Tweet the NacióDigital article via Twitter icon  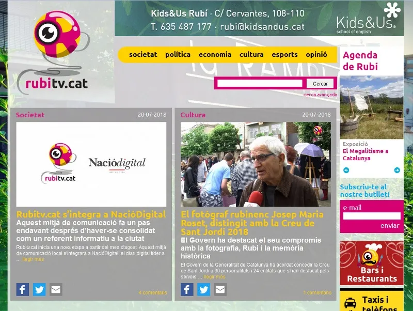coord(39,289)
